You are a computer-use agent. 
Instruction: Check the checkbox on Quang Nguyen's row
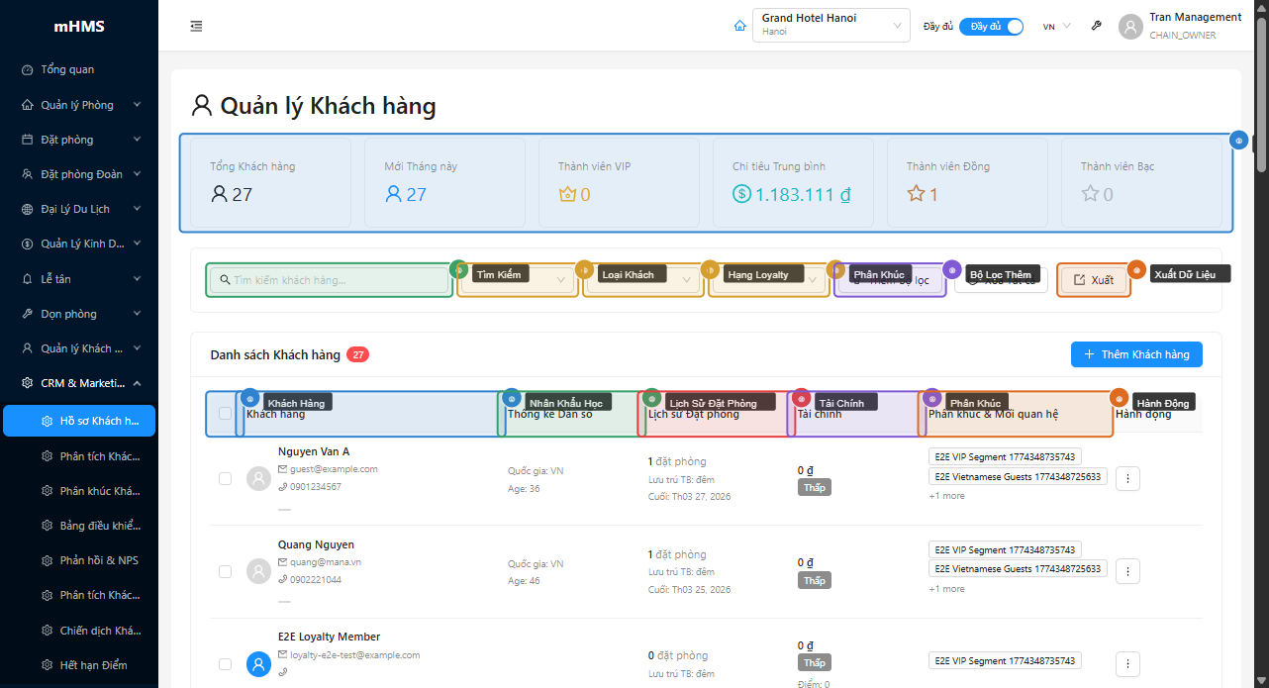coord(224,571)
